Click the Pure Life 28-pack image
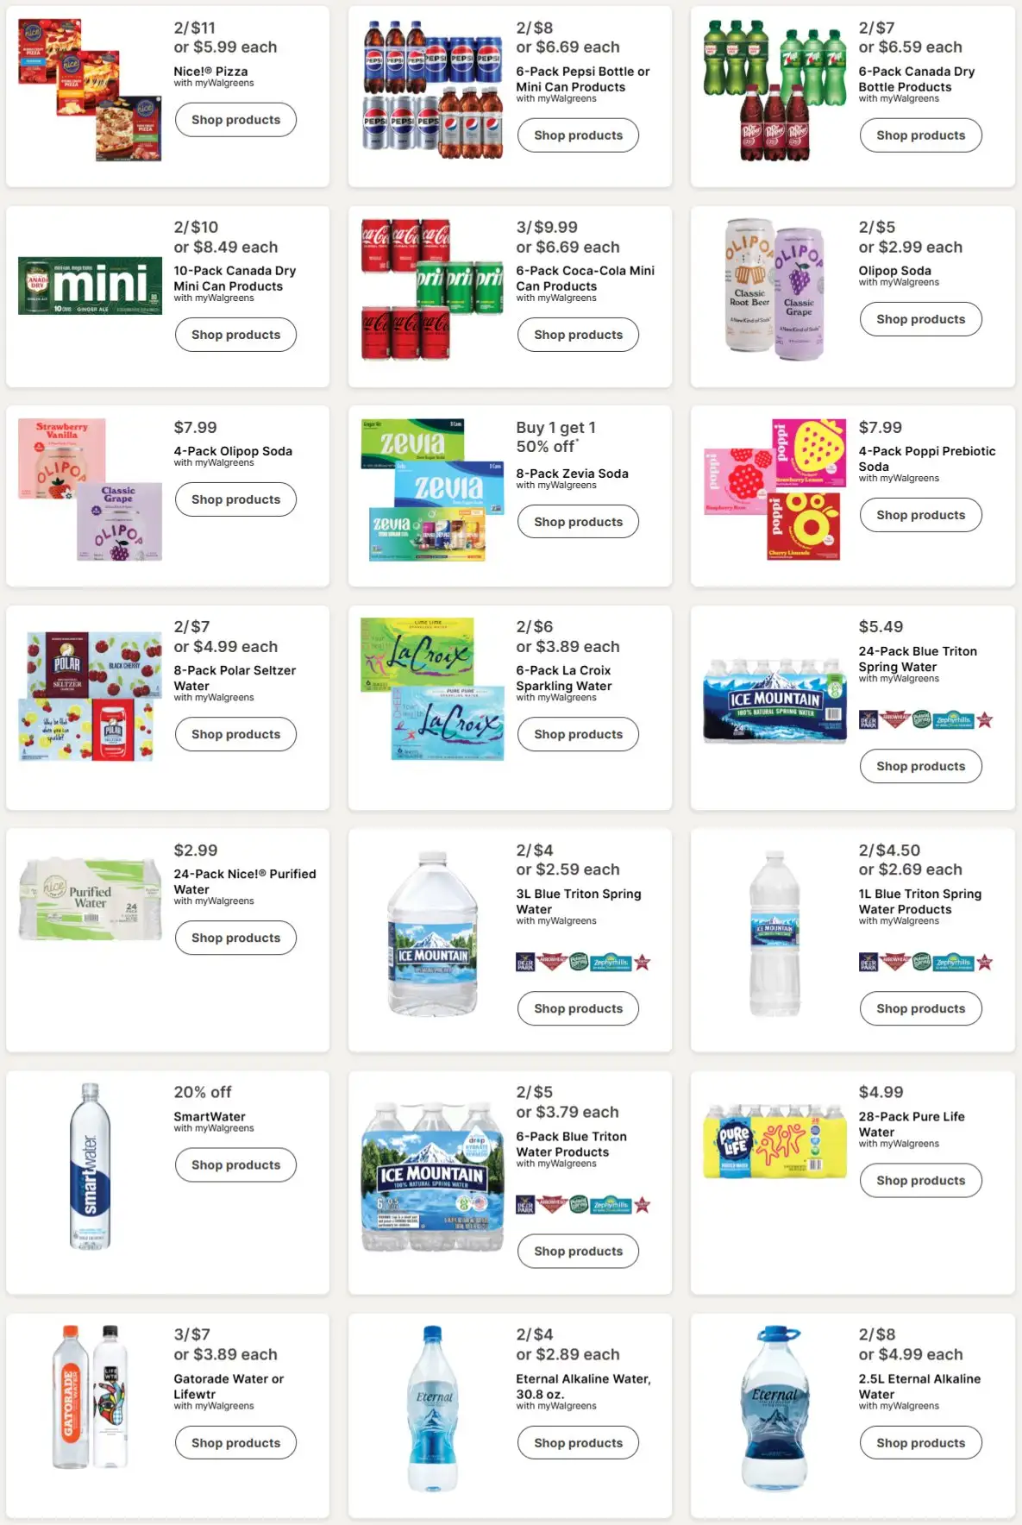Viewport: 1022px width, 1525px height. coord(774,1141)
